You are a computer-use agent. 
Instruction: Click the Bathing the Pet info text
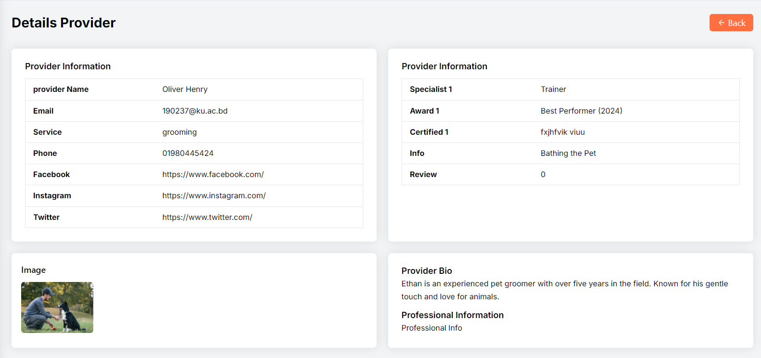pos(568,153)
